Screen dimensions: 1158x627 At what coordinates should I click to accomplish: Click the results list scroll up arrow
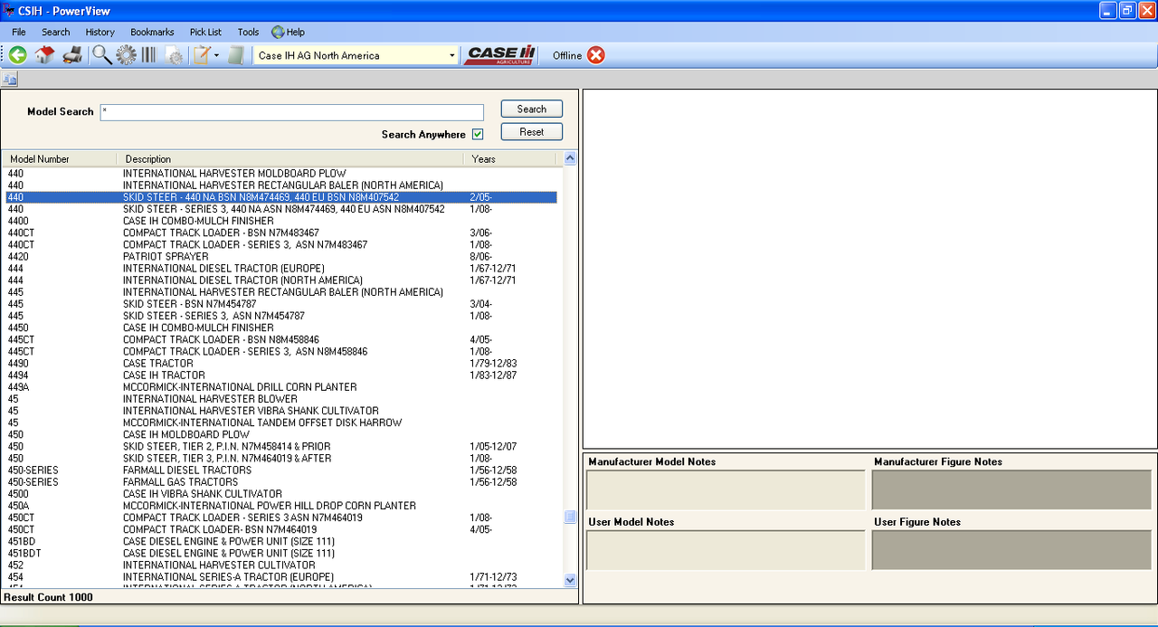tap(570, 158)
